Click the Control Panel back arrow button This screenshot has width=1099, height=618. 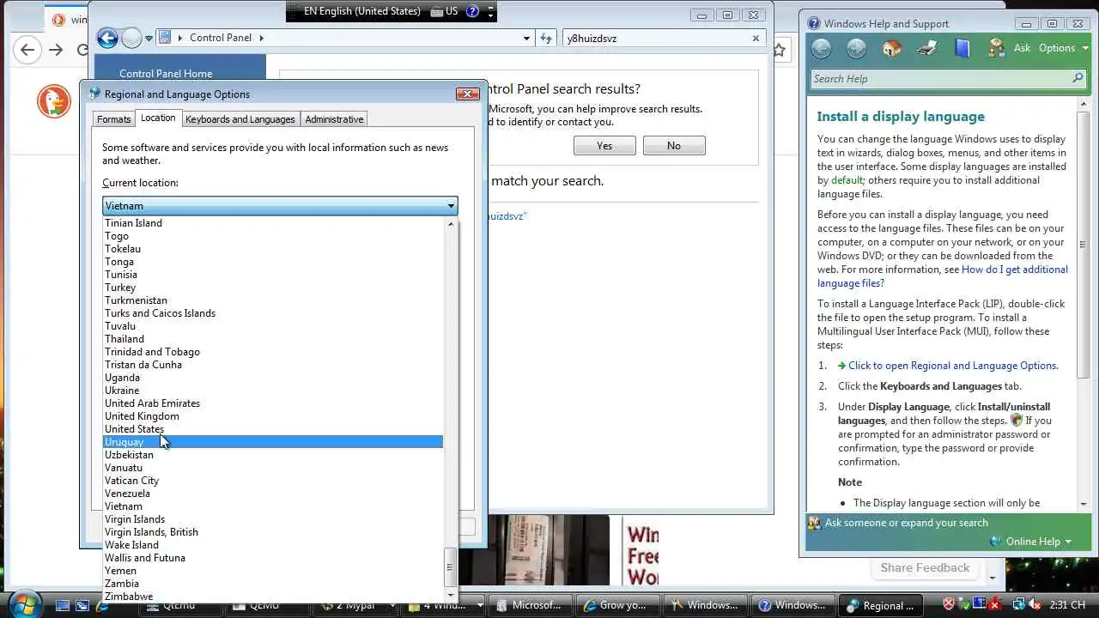pos(106,38)
